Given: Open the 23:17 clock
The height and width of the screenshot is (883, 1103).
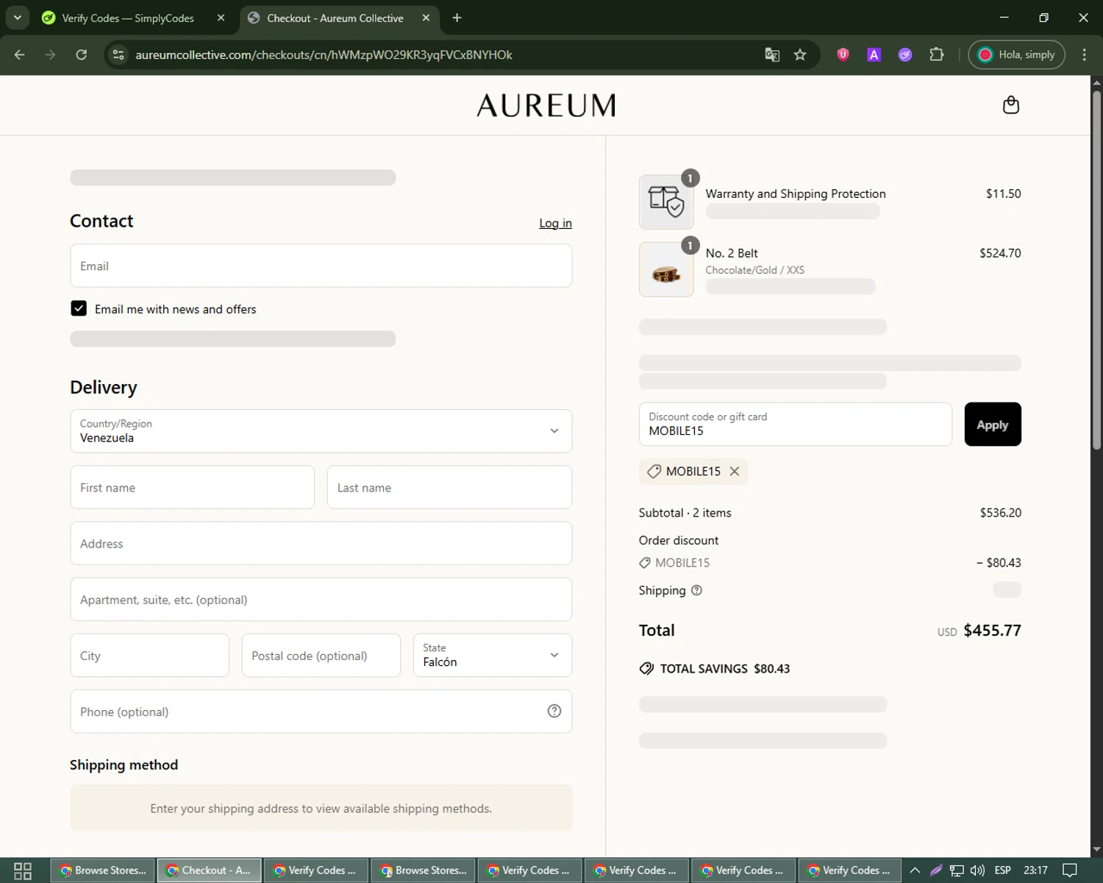Looking at the screenshot, I should pos(1035,870).
